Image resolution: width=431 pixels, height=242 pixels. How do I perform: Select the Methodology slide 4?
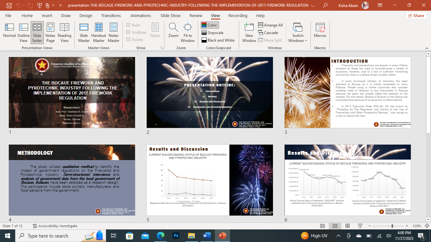pyautogui.click(x=72, y=180)
